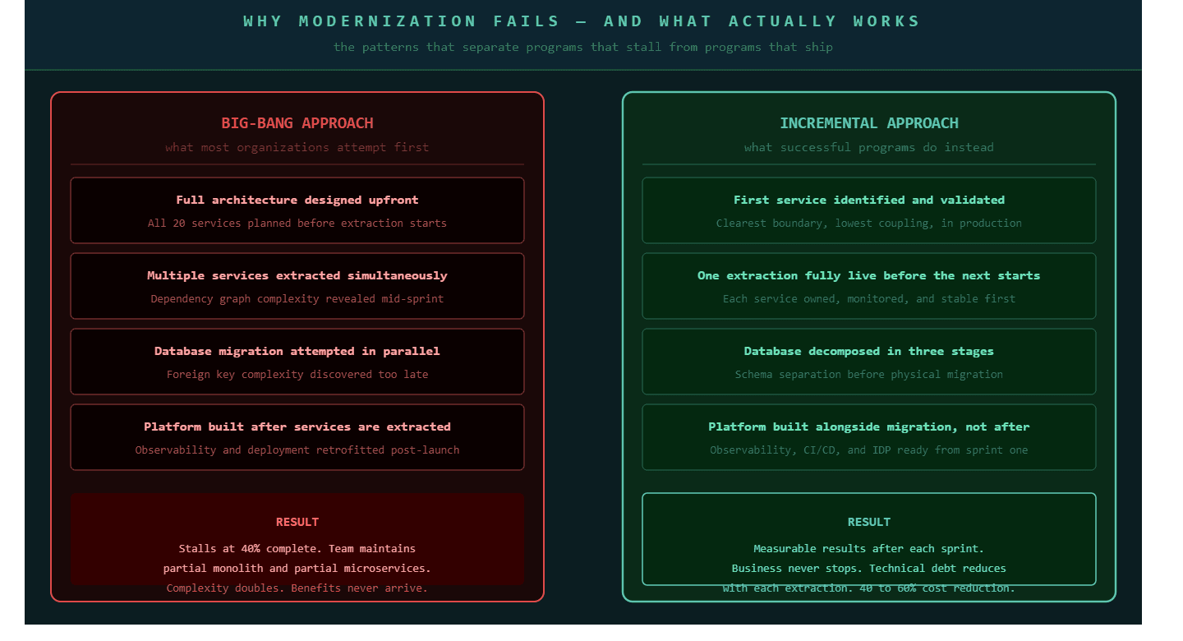This screenshot has width=1183, height=641.
Task: Open the "Full architecture designed upfront" card
Action: pos(297,210)
